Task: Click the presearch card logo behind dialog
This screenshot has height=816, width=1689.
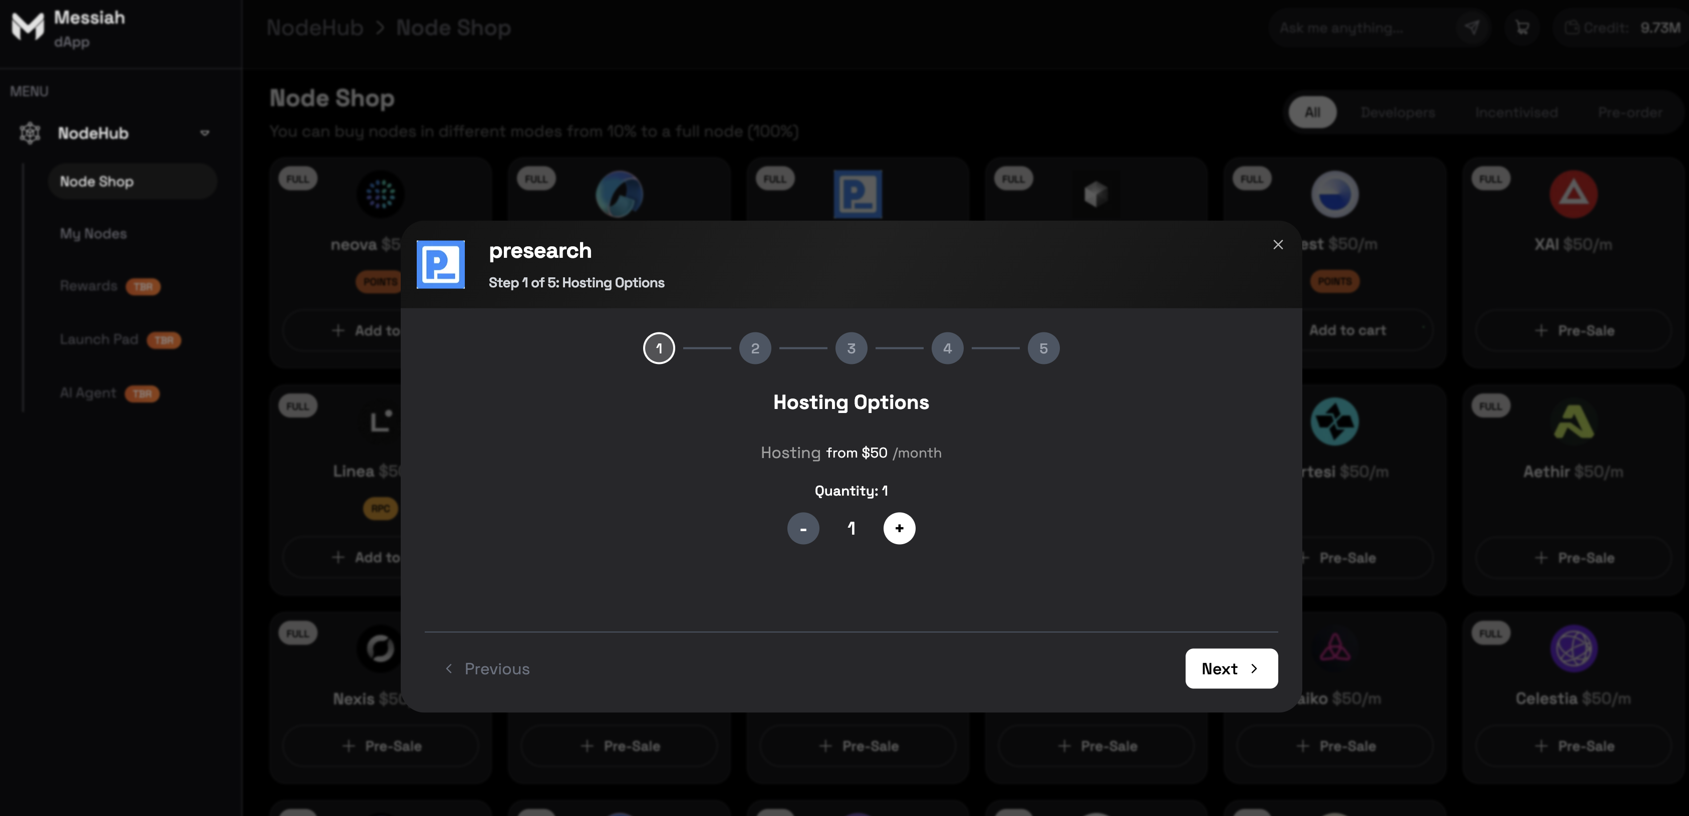Action: point(858,194)
